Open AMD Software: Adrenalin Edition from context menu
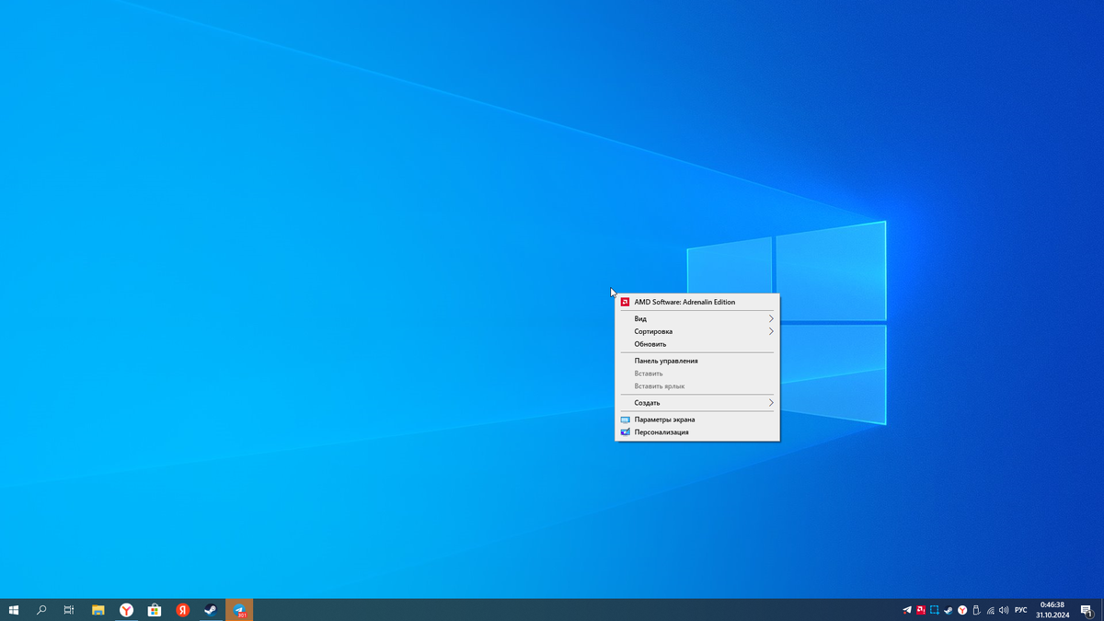The width and height of the screenshot is (1104, 621). coord(697,302)
